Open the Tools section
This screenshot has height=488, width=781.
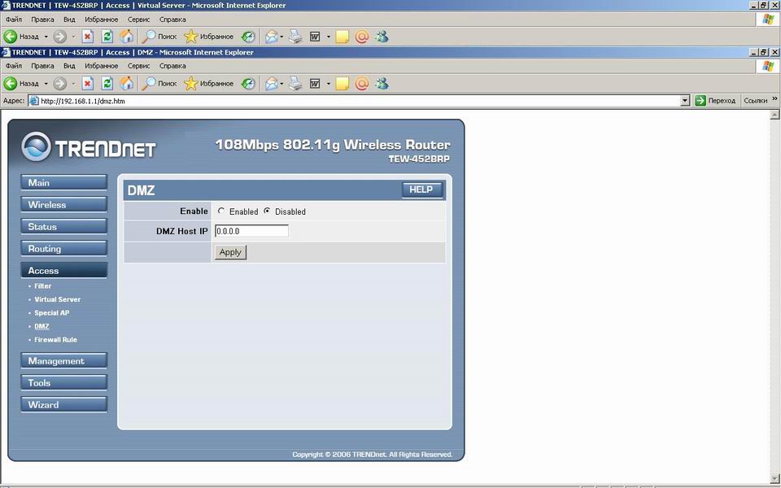[x=63, y=382]
